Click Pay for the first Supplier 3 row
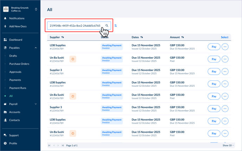242x151 pixels. [x=214, y=72]
